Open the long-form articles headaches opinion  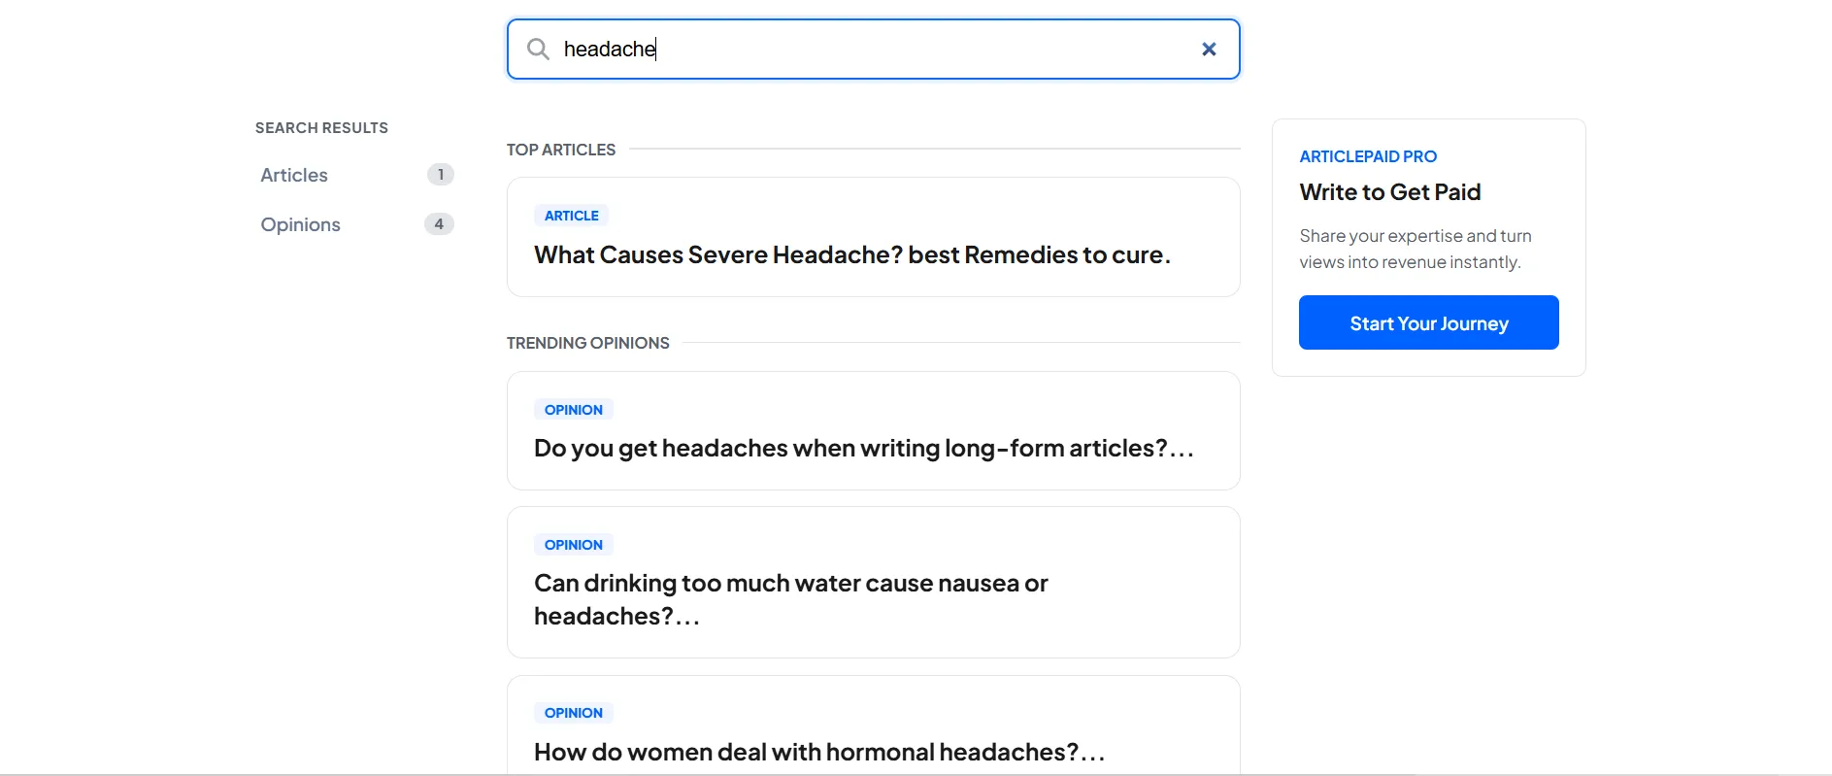864,448
